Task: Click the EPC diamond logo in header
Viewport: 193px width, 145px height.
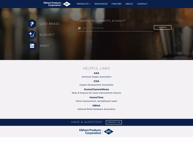Action: (x=67, y=4)
